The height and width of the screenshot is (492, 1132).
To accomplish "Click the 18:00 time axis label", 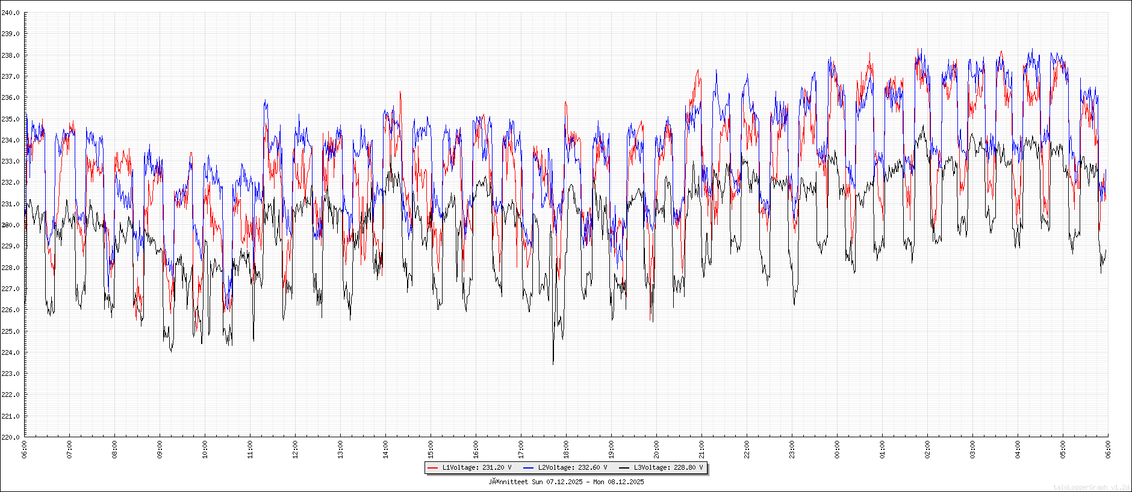I will [566, 449].
